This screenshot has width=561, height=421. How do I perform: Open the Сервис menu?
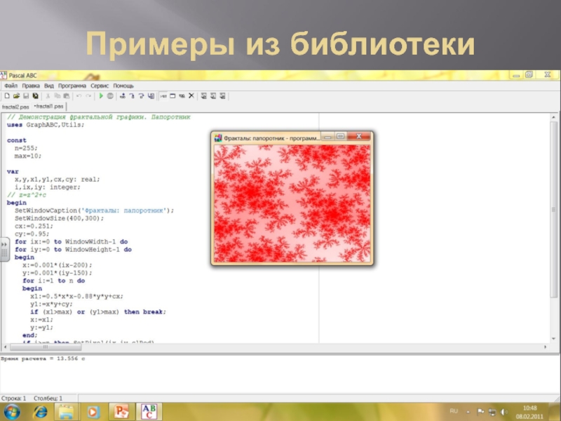click(100, 86)
